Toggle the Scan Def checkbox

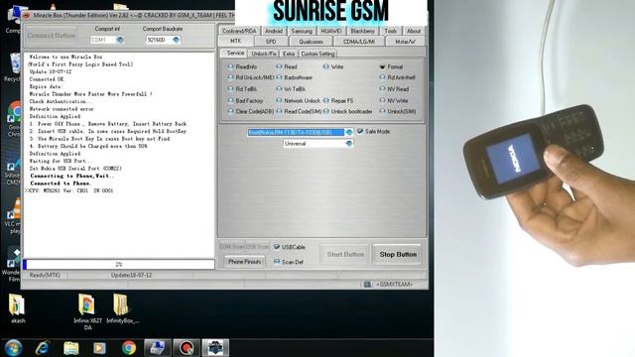click(x=277, y=262)
